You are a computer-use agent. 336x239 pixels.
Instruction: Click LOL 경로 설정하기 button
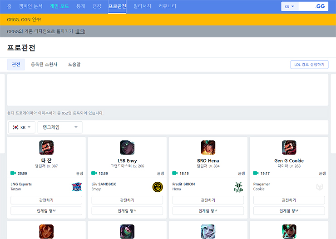(309, 65)
